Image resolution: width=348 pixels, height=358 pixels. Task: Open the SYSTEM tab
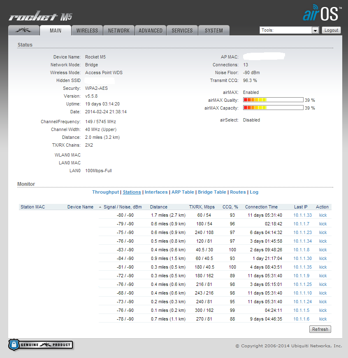coord(214,30)
